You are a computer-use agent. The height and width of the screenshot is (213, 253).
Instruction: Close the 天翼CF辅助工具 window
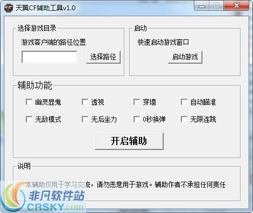[x=236, y=6]
